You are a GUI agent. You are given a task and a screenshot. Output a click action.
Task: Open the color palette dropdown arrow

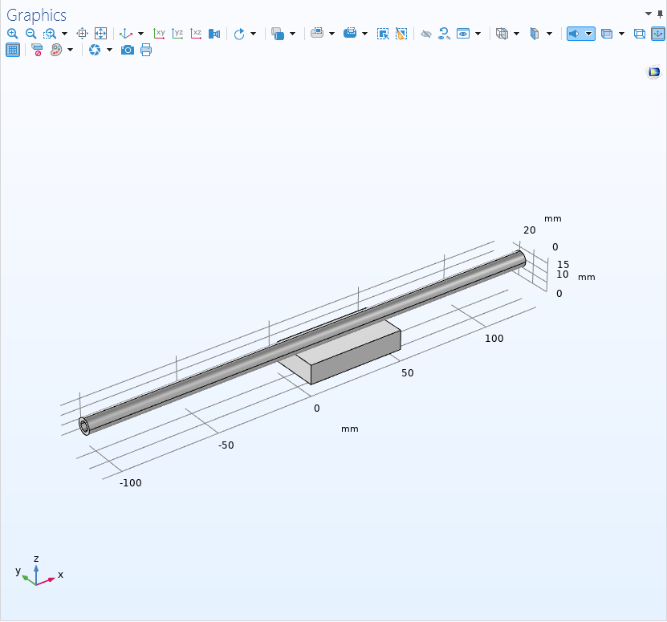coord(70,50)
